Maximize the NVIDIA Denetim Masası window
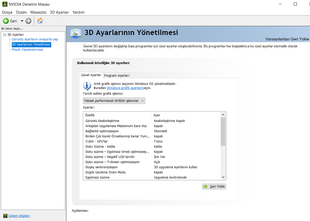The height and width of the screenshot is (221, 310). (x=295, y=4)
